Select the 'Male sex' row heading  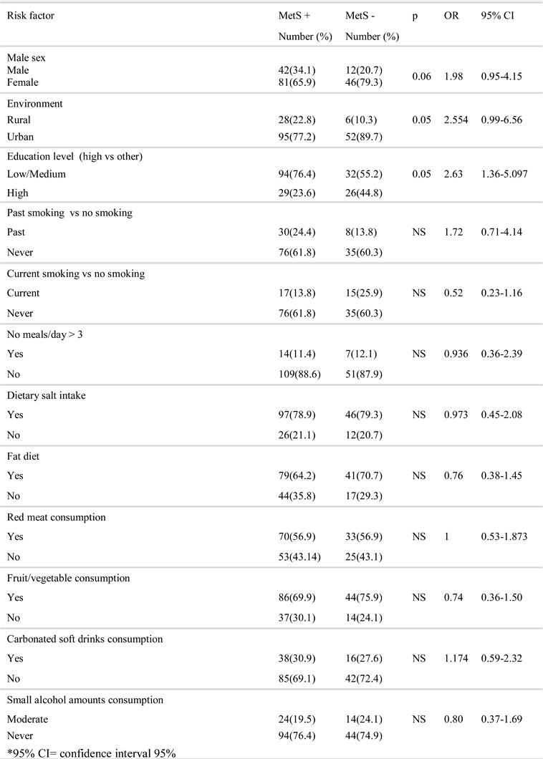click(x=25, y=58)
